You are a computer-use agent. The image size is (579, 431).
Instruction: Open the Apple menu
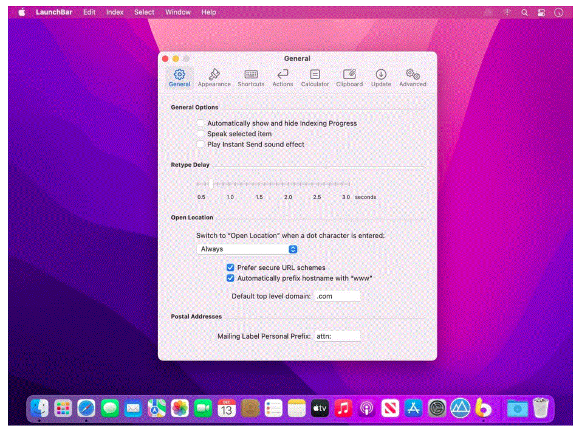(22, 12)
